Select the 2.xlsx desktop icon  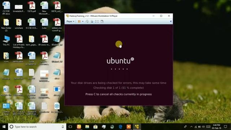click(x=44, y=24)
